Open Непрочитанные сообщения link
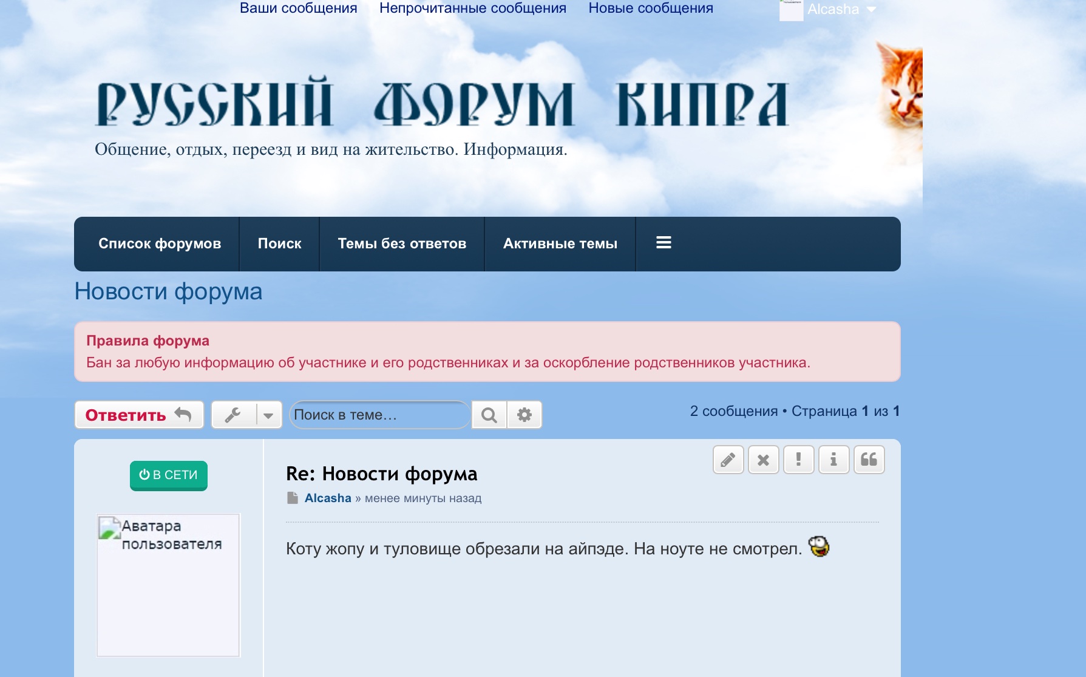This screenshot has height=677, width=1086. click(x=472, y=8)
